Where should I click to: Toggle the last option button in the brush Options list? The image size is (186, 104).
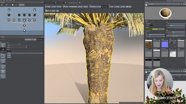pyautogui.click(x=9, y=57)
